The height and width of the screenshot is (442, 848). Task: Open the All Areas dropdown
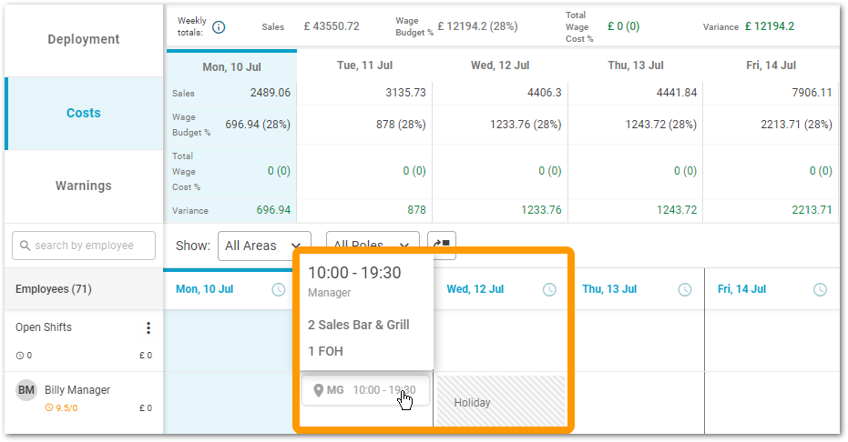click(x=263, y=246)
